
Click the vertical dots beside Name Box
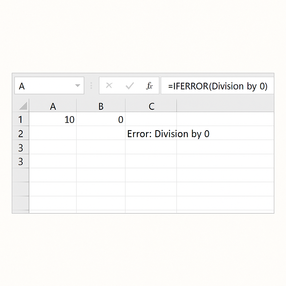[x=91, y=86]
